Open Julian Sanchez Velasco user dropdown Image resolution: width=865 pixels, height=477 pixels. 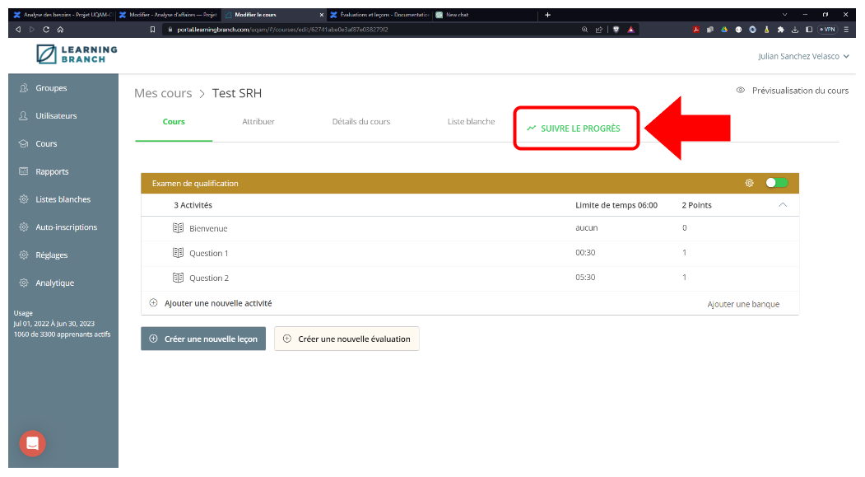[x=803, y=56]
